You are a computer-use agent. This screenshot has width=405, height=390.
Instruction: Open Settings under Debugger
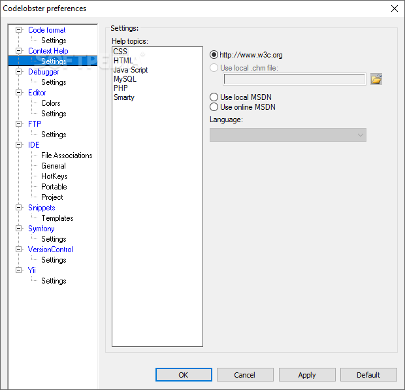(x=54, y=82)
